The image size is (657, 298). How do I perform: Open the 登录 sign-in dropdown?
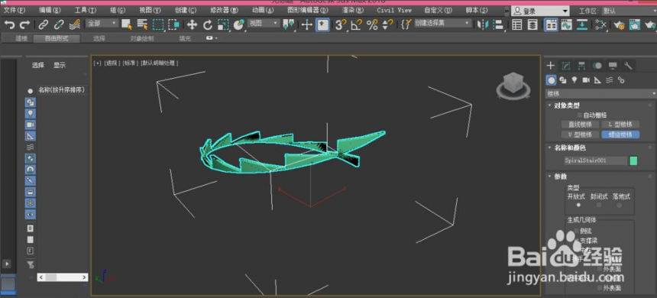(541, 11)
